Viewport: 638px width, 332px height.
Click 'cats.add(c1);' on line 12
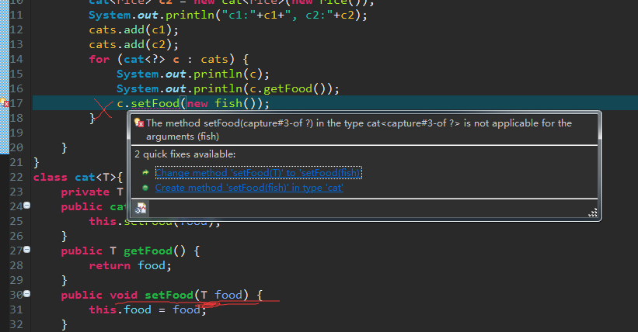point(134,29)
